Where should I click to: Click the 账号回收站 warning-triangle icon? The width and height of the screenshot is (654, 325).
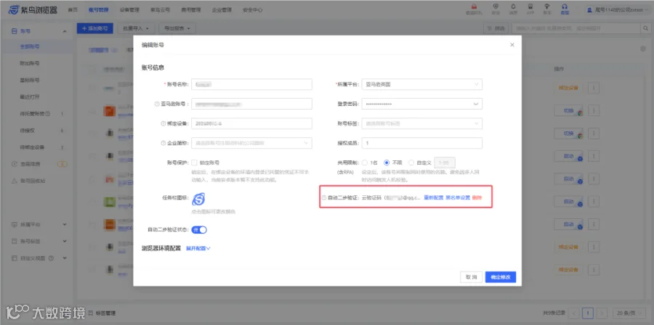tap(14, 181)
